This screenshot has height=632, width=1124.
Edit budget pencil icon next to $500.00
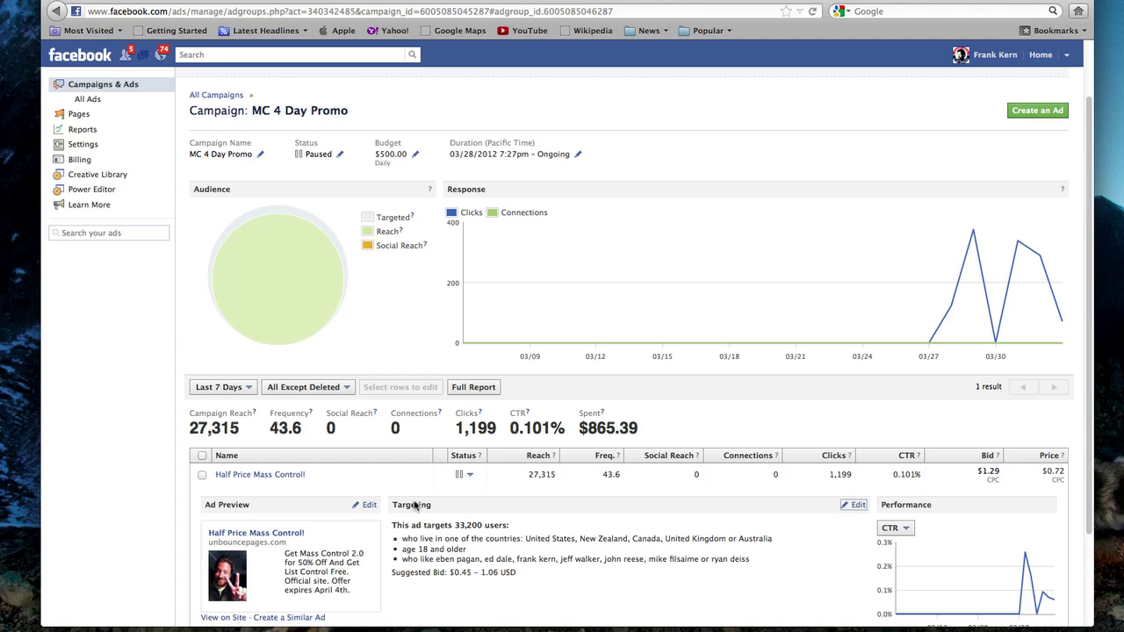click(416, 154)
